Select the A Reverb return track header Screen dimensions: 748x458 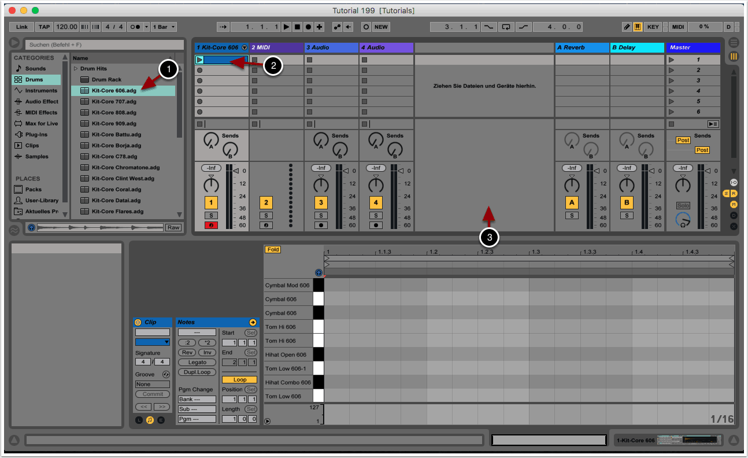582,47
